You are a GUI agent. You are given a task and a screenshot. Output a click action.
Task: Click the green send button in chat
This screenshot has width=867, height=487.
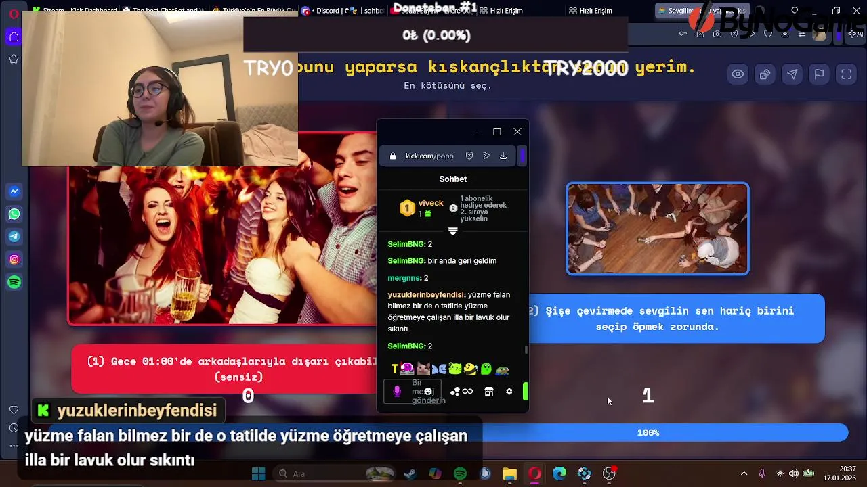click(525, 392)
